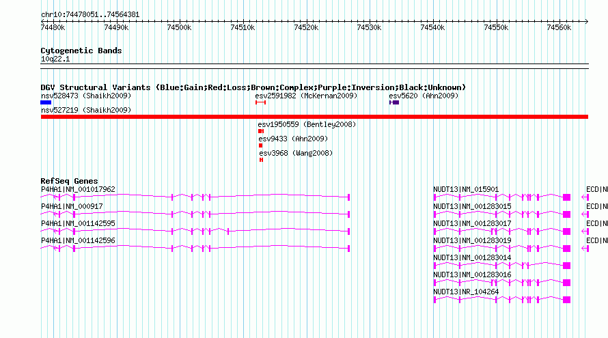
Task: Open the NUDT13|NM_001283015 transcript label
Action: pyautogui.click(x=472, y=207)
